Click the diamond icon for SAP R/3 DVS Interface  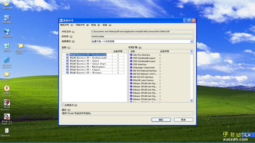click(131, 77)
